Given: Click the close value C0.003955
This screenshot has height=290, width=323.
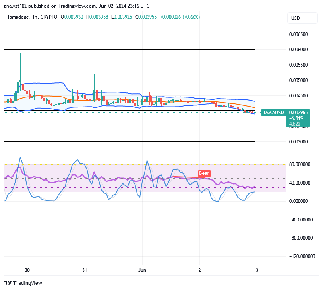Looking at the screenshot, I should pyautogui.click(x=146, y=17).
